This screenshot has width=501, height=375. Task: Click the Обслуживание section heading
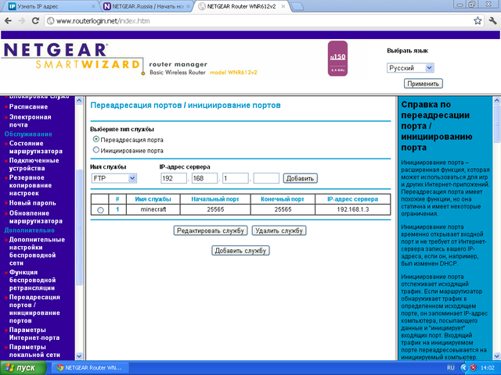(x=28, y=134)
